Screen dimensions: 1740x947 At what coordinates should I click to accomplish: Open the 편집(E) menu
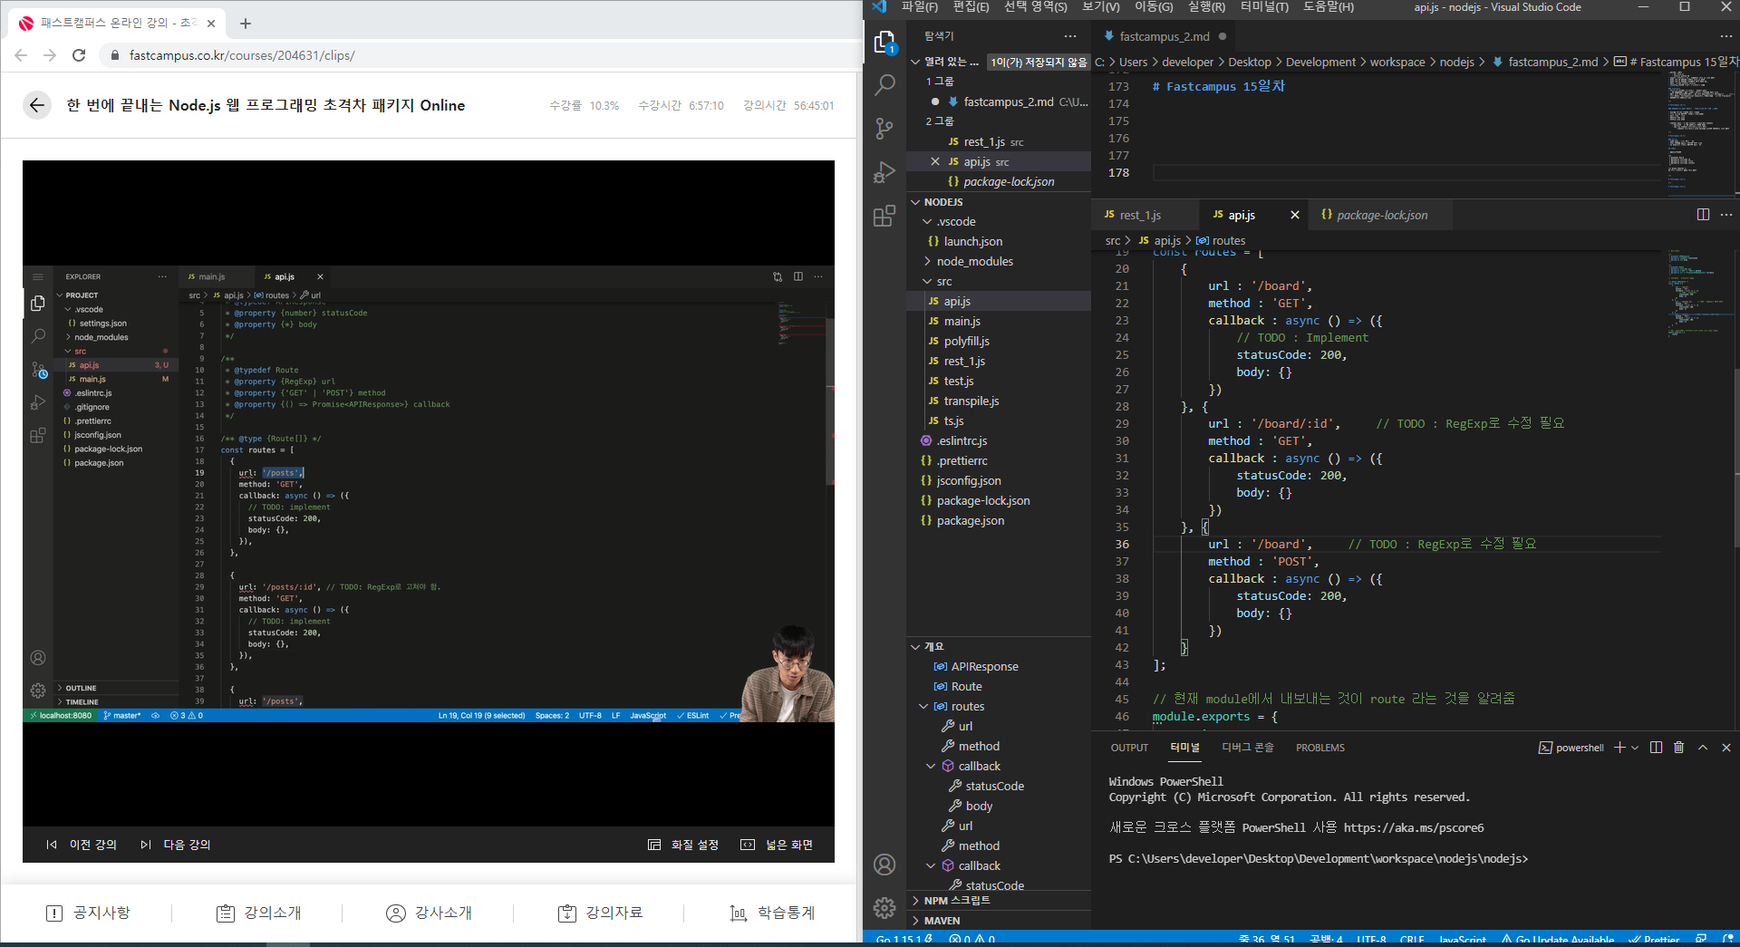click(x=971, y=7)
